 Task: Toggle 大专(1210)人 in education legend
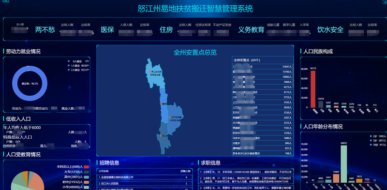coord(87,172)
